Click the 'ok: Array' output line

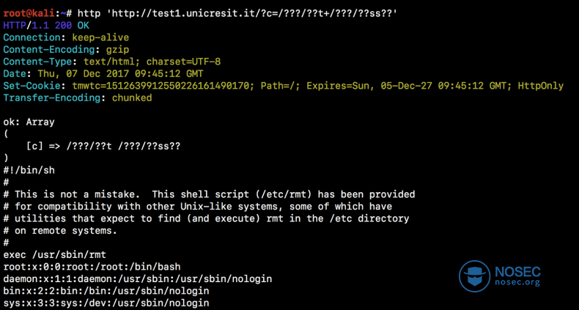(29, 122)
